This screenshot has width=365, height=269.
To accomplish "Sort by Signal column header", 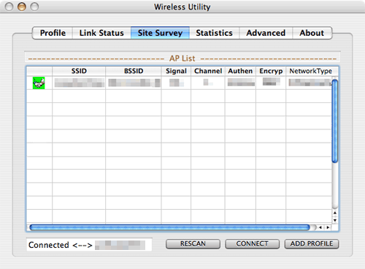I will click(x=176, y=71).
